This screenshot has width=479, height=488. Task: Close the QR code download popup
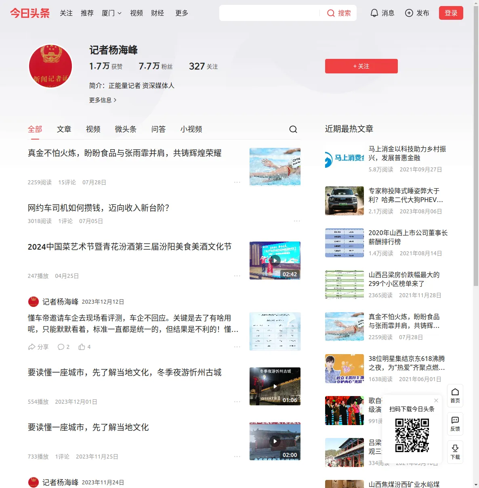(x=436, y=400)
